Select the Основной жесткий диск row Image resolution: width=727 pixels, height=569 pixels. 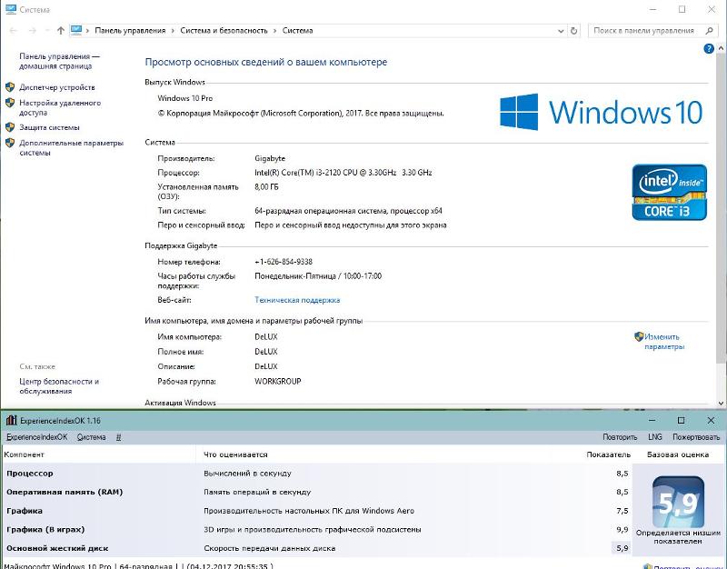coord(317,548)
